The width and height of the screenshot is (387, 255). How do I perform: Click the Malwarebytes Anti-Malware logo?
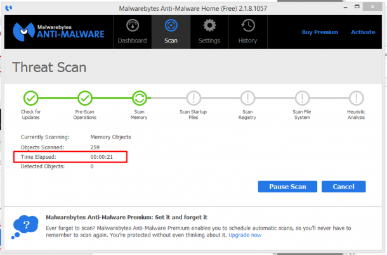(58, 32)
